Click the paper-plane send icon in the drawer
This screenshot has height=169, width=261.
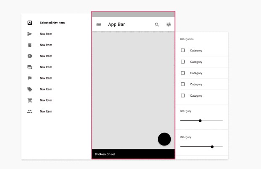point(30,34)
